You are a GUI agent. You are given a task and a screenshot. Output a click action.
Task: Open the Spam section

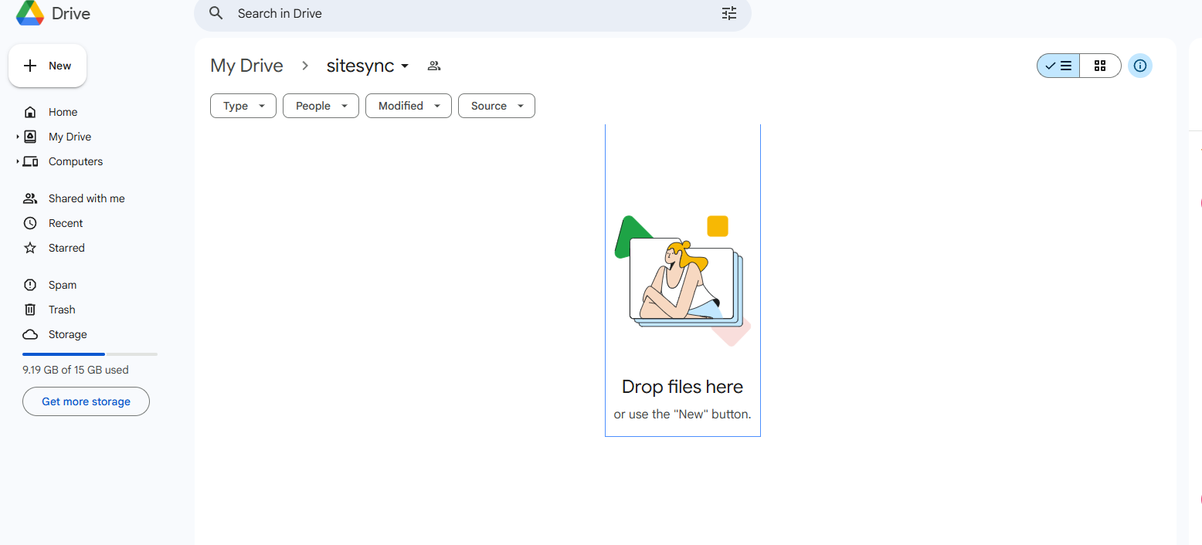pyautogui.click(x=63, y=285)
